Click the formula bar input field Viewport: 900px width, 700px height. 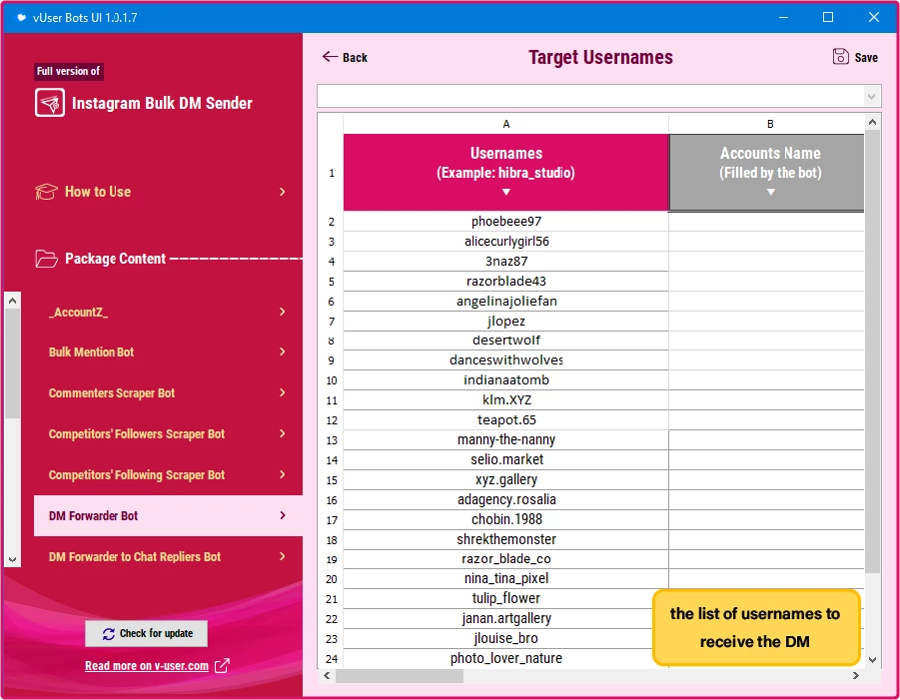591,96
